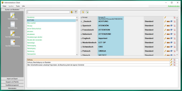Select the Suchen und Bearbeiten panel
This screenshot has height=91, width=182.
click(12, 10)
